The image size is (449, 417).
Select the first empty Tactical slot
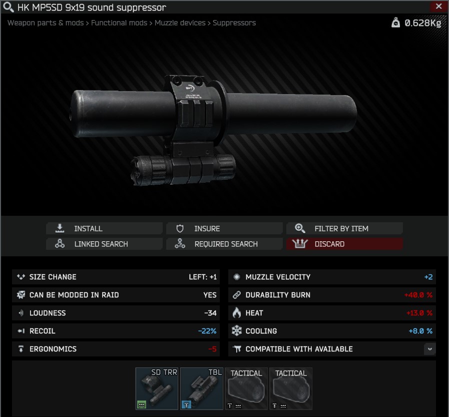coord(246,388)
